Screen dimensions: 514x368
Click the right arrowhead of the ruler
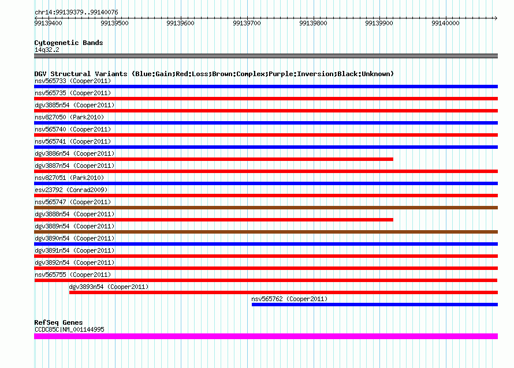click(x=496, y=18)
